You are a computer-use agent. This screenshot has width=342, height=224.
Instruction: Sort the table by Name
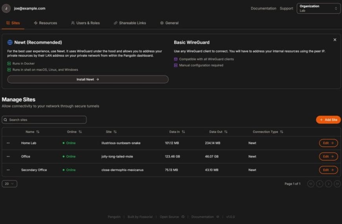click(33, 132)
